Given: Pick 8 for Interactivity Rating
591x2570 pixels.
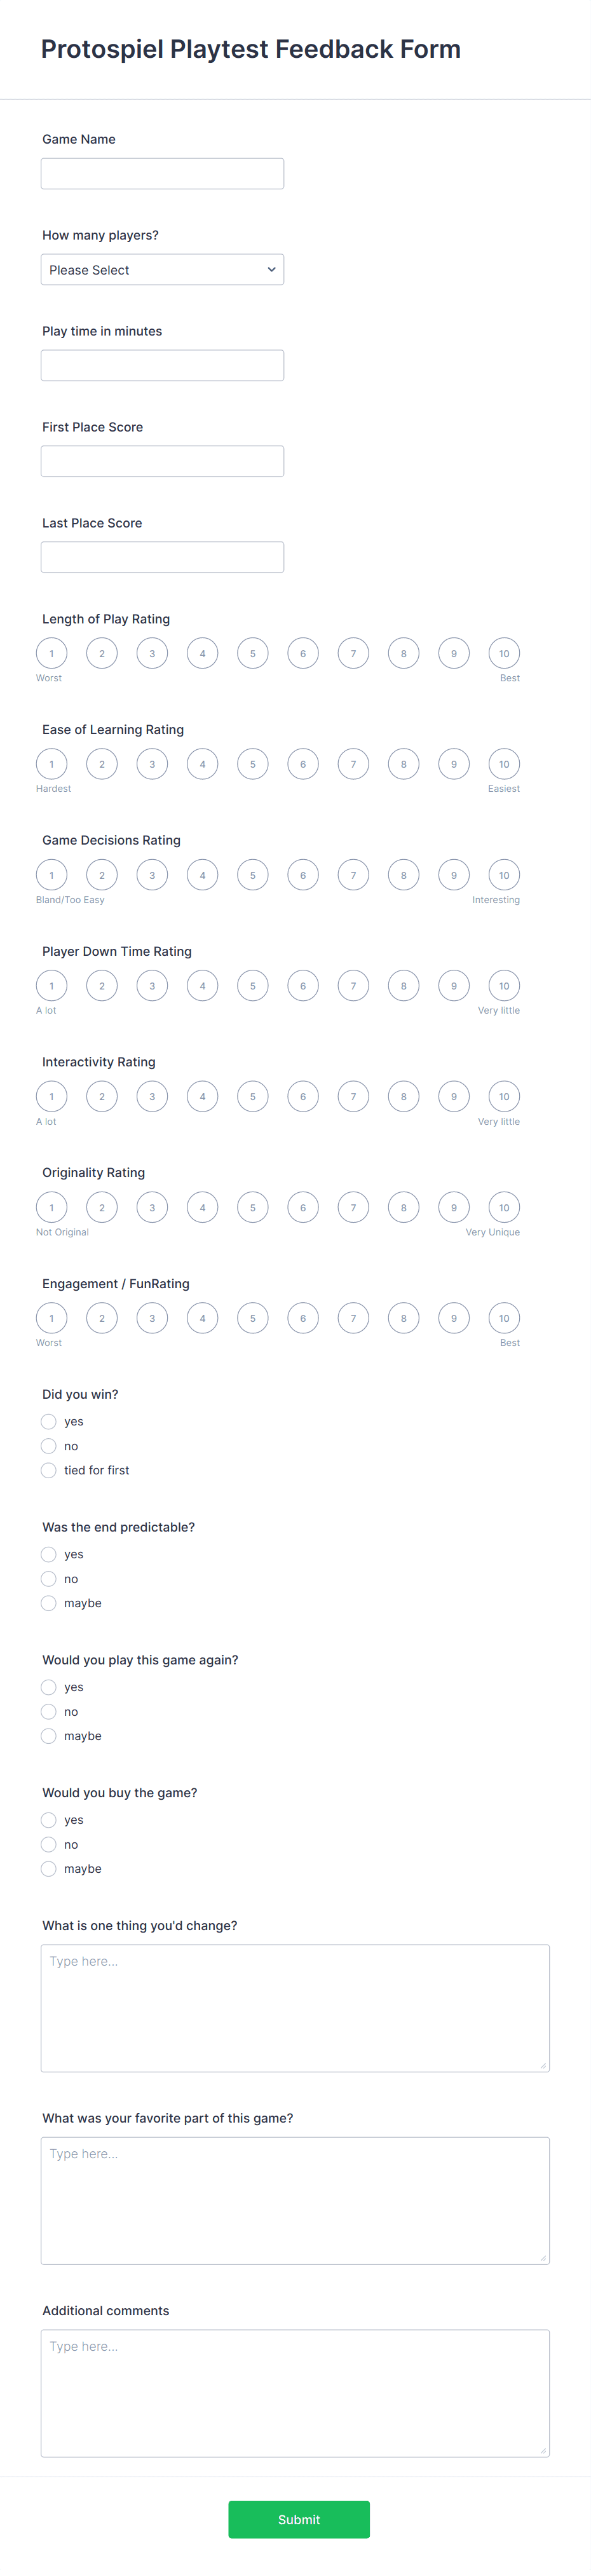Looking at the screenshot, I should 404,1096.
